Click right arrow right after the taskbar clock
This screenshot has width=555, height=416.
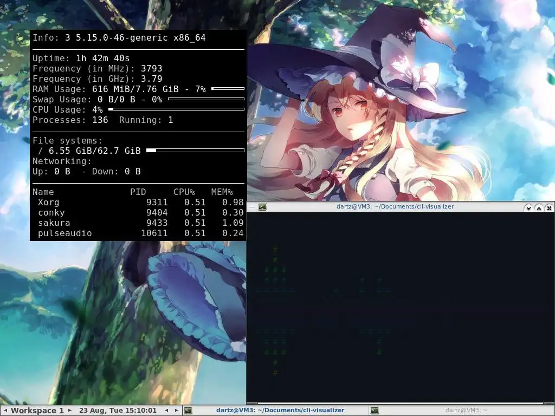click(176, 411)
